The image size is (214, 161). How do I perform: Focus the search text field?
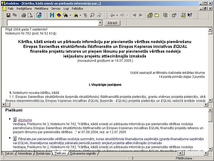coord(53,23)
